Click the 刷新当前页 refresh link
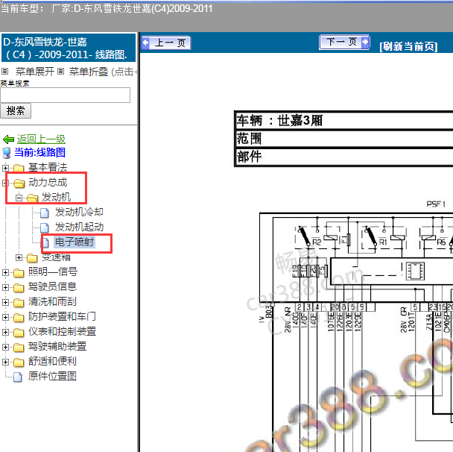This screenshot has width=453, height=452. [408, 46]
